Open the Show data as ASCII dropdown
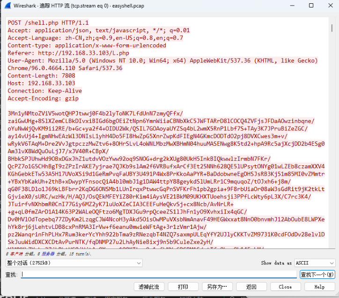Viewport: 339px width, 298px height. 315,263
